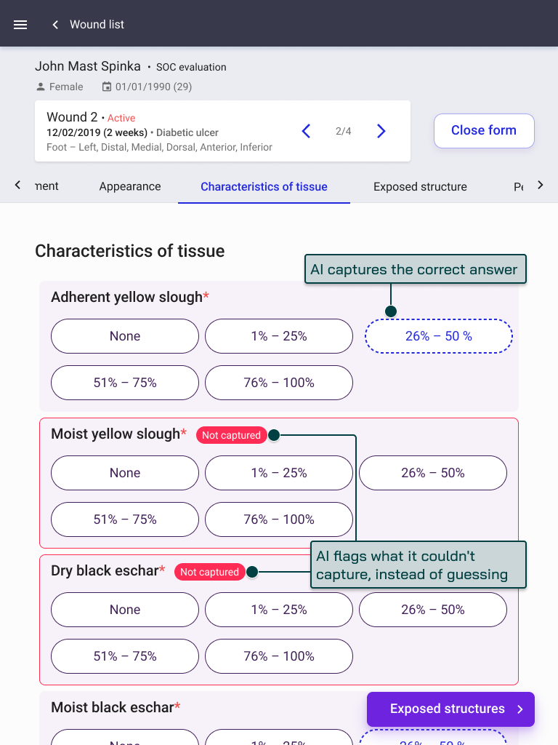Click the person icon beside Female
The height and width of the screenshot is (745, 558).
coord(41,87)
